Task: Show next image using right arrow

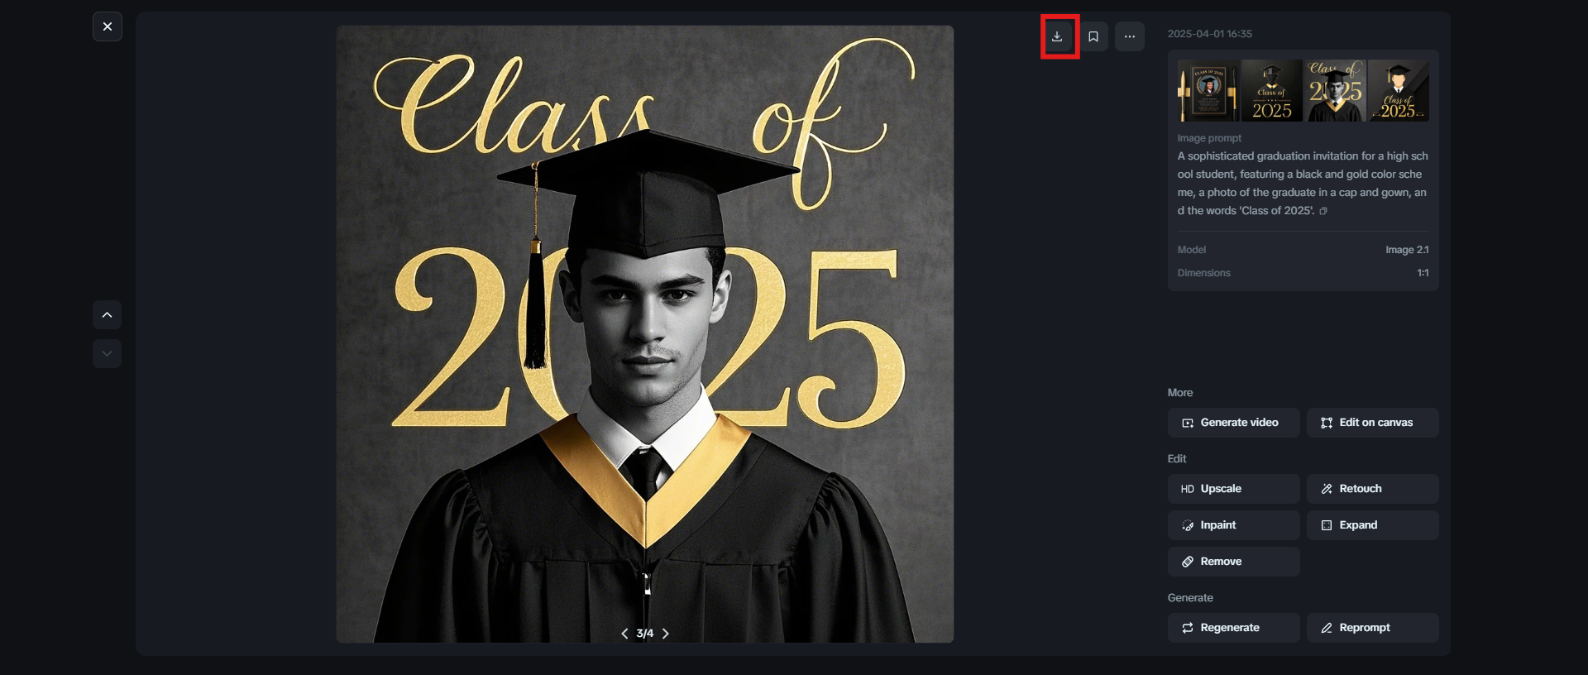Action: pos(666,634)
